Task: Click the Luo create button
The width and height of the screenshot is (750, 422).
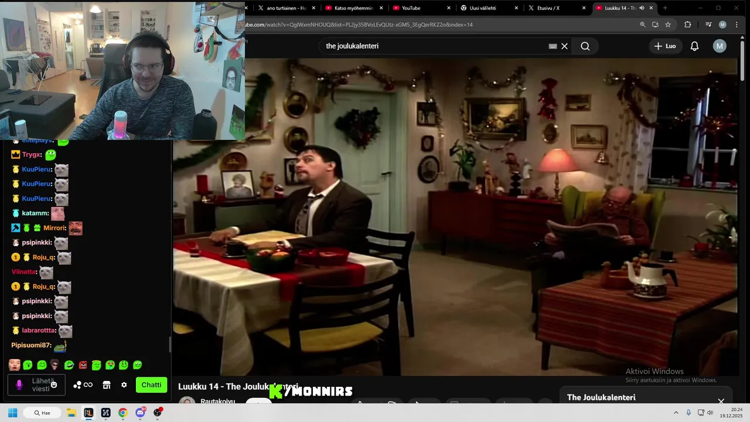Action: point(665,46)
